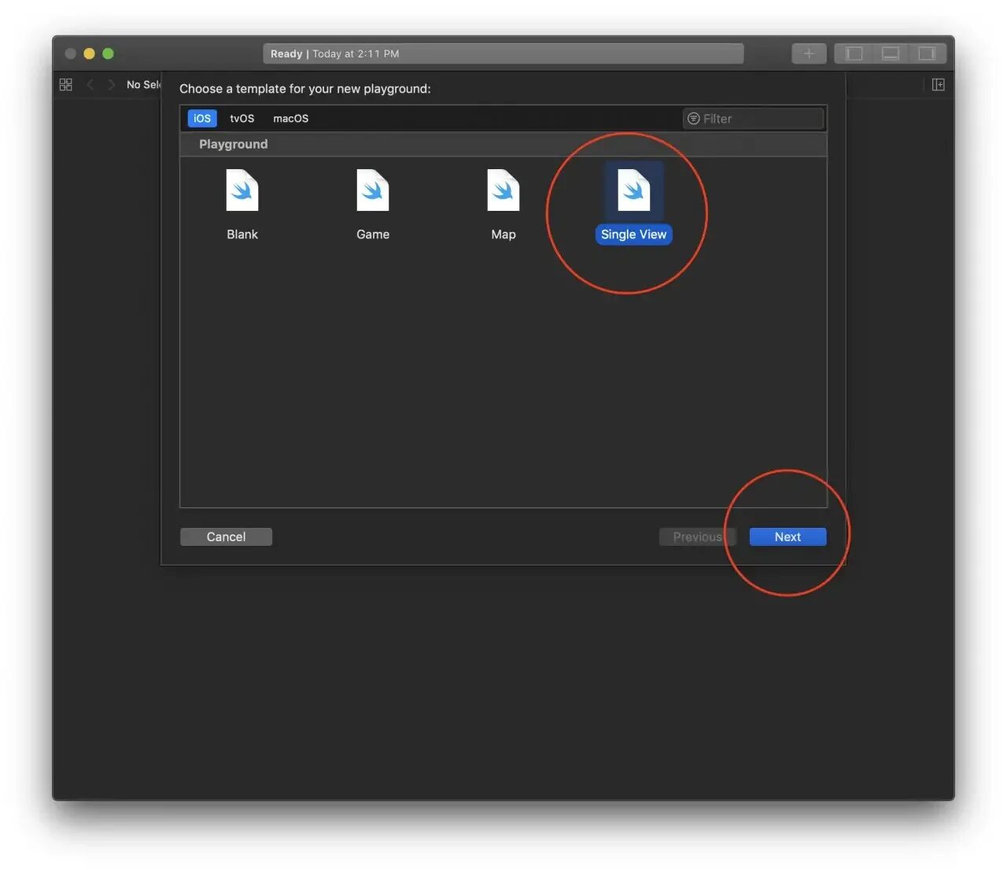Click the No Selection breadcrumb label
The width and height of the screenshot is (1007, 870).
click(x=143, y=84)
